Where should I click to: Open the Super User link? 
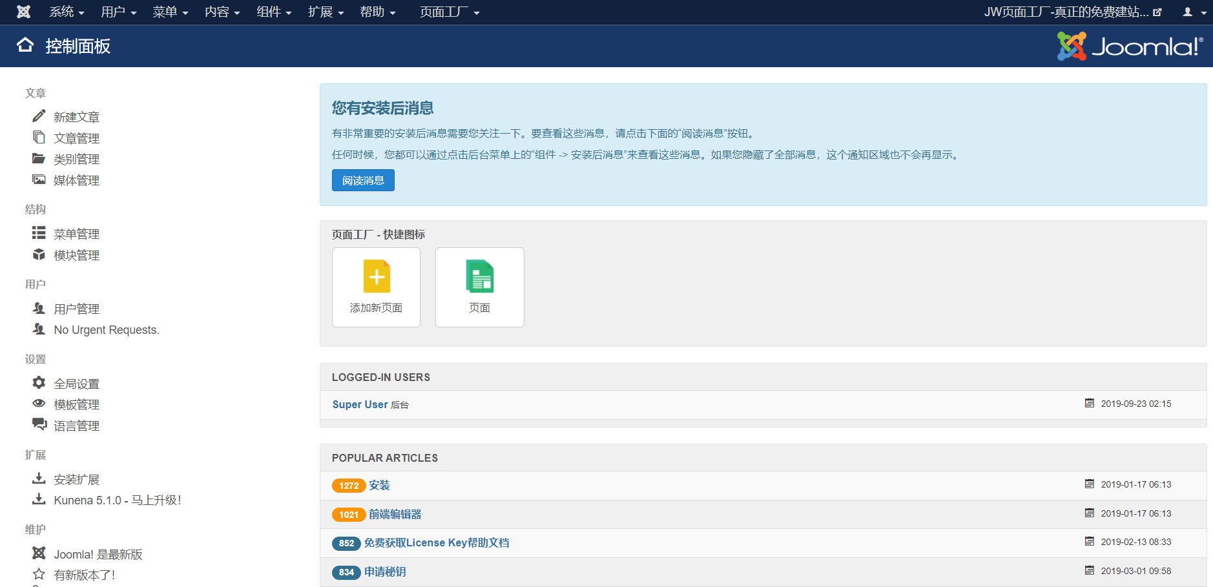[360, 404]
